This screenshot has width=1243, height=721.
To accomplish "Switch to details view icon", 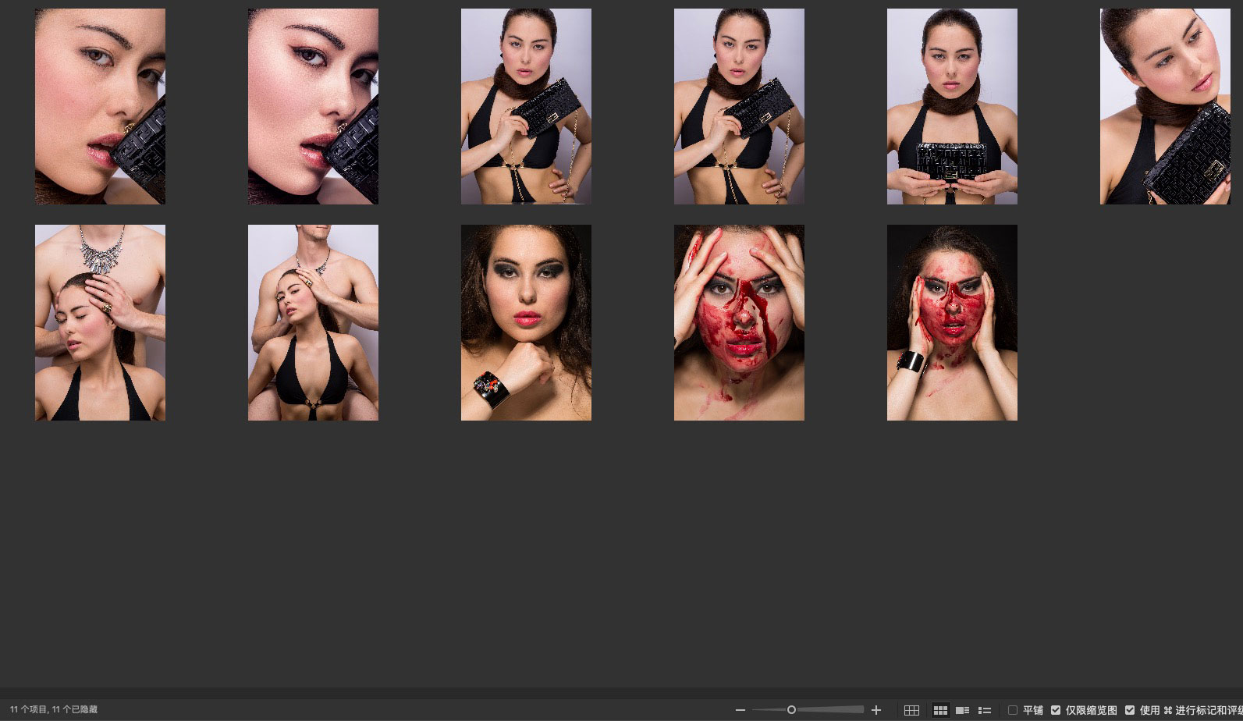I will point(963,710).
